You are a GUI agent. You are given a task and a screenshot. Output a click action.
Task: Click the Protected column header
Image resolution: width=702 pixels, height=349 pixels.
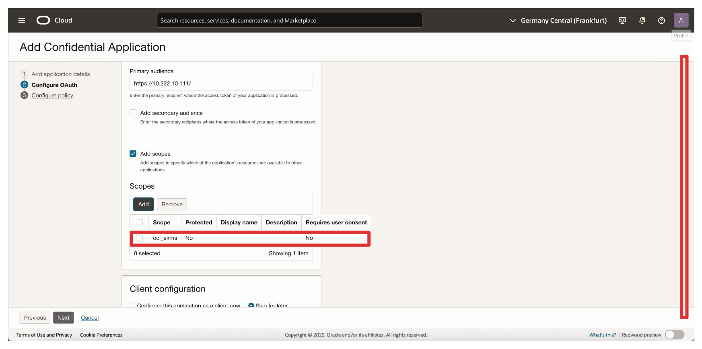pos(199,222)
